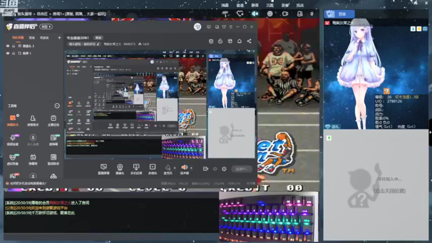Click the 扬声器 speaker icon
This screenshot has width=432, height=243.
click(x=184, y=167)
